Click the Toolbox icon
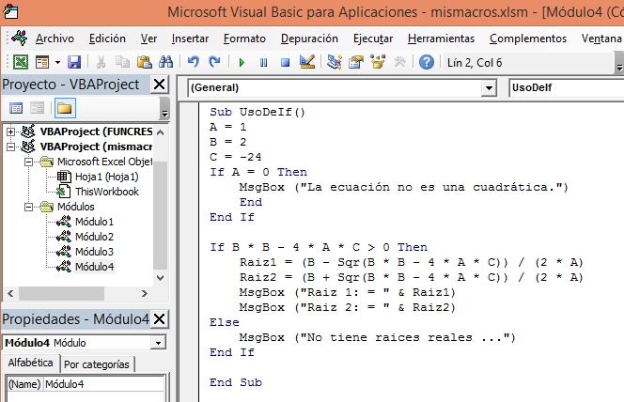This screenshot has height=402, width=624. pos(399,62)
